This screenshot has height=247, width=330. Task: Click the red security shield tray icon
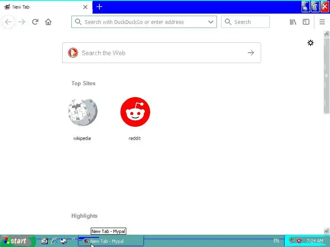(299, 241)
